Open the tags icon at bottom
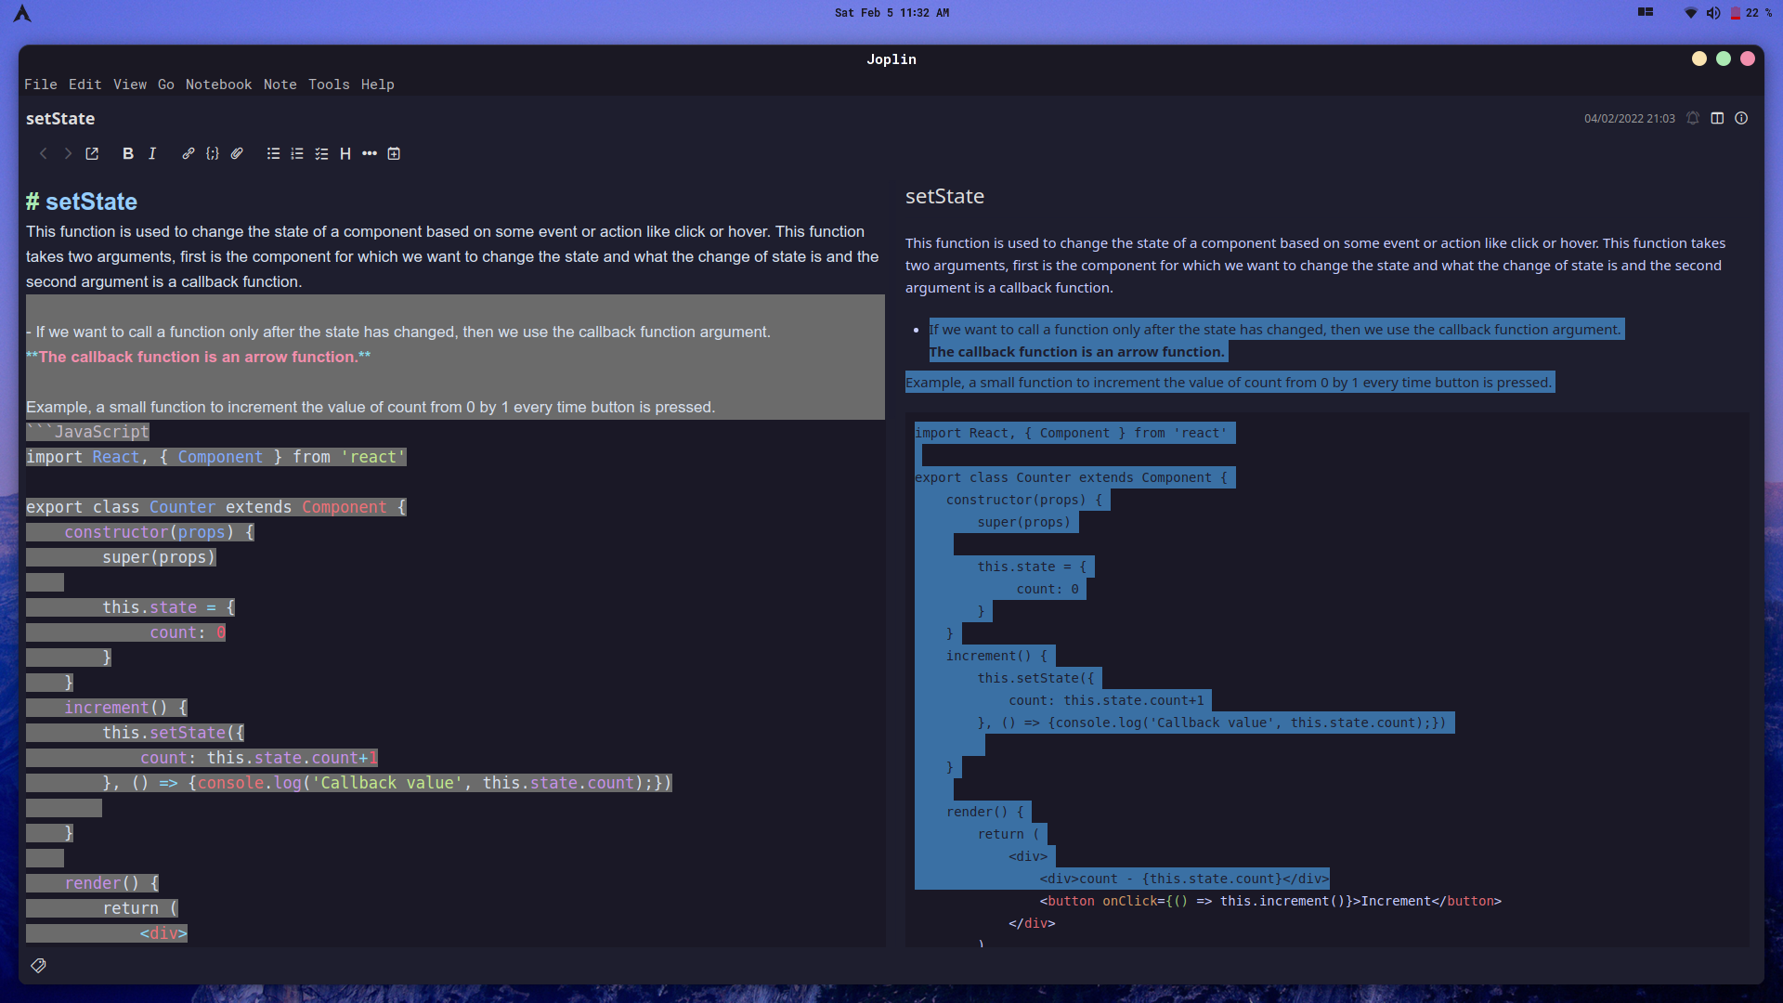The image size is (1783, 1003). click(38, 966)
